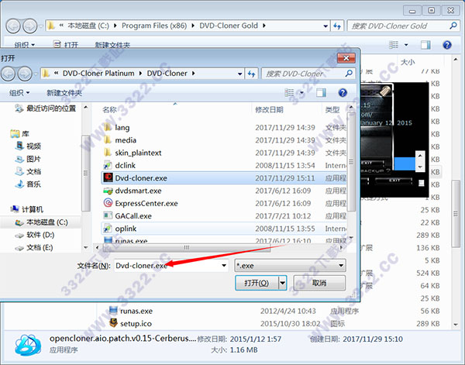Sort by the 修改日期 column header
465x365 pixels.
coord(269,110)
